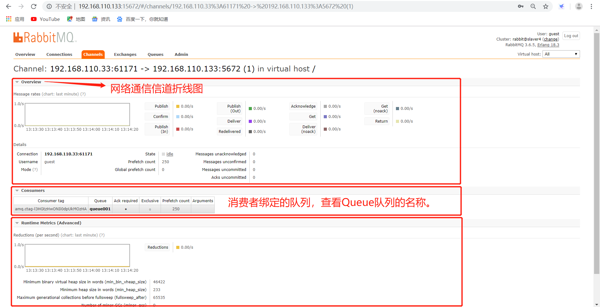Click the zoom magnifier icon in address bar

(533, 6)
